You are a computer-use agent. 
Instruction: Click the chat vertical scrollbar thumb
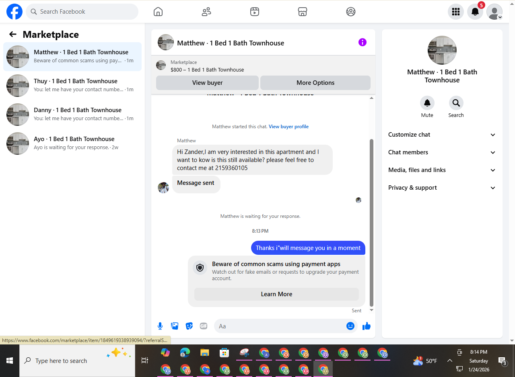click(372, 222)
